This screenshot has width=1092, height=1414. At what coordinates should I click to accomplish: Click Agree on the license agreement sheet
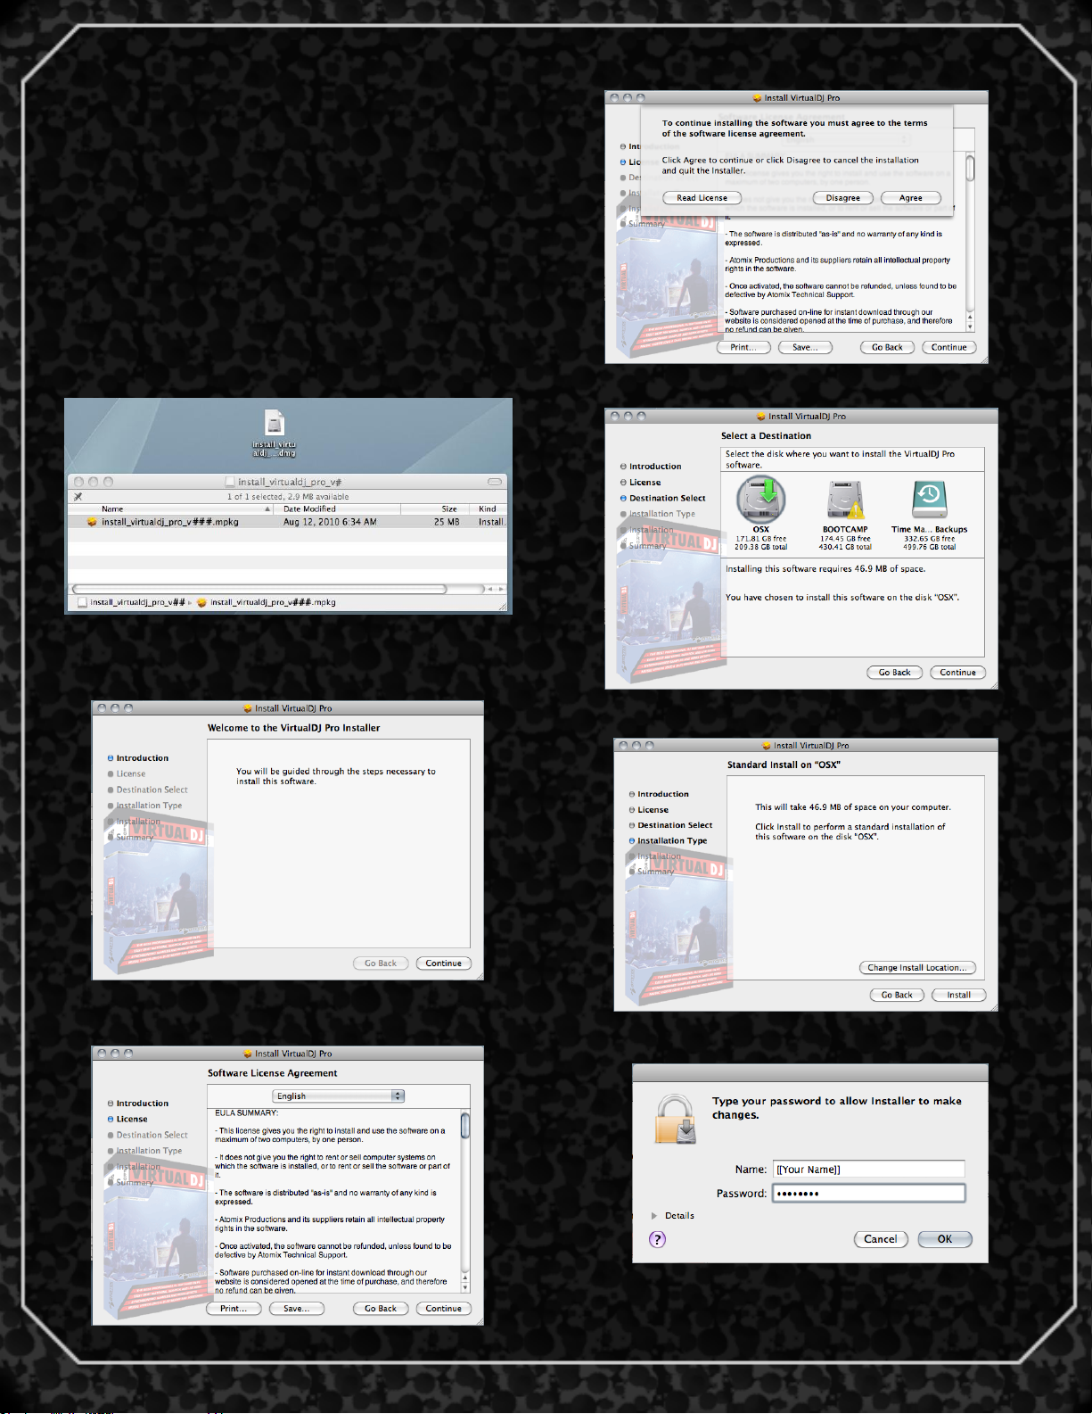tap(911, 198)
